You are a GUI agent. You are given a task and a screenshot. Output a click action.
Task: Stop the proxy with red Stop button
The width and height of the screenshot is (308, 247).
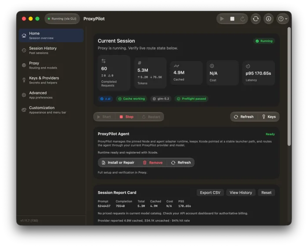pos(127,117)
